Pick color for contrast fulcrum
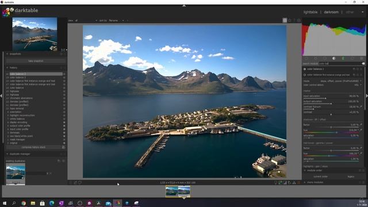 (362, 107)
